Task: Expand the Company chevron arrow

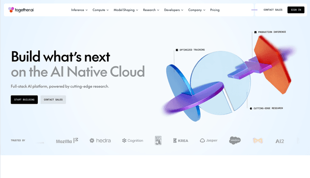Action: point(204,10)
